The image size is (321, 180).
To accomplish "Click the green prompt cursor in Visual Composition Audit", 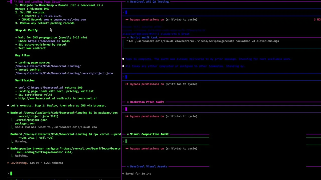I will pos(126,141).
